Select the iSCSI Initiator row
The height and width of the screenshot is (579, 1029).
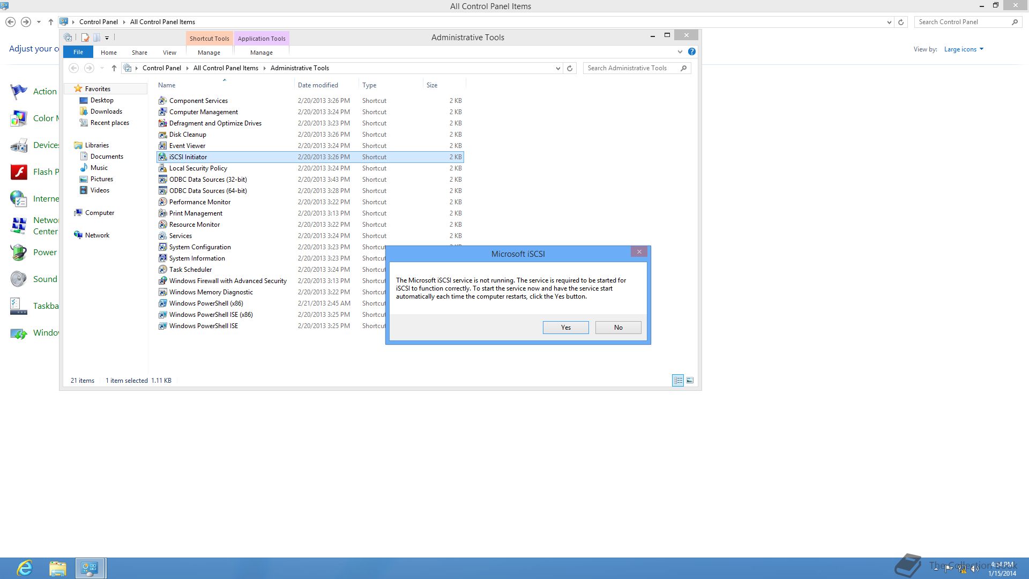click(310, 157)
